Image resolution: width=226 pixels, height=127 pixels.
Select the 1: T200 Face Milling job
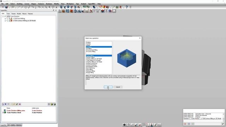19,19
